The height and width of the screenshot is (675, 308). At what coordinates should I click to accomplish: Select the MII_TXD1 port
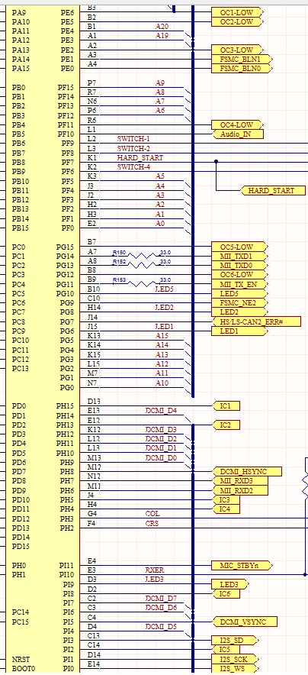pos(239,256)
